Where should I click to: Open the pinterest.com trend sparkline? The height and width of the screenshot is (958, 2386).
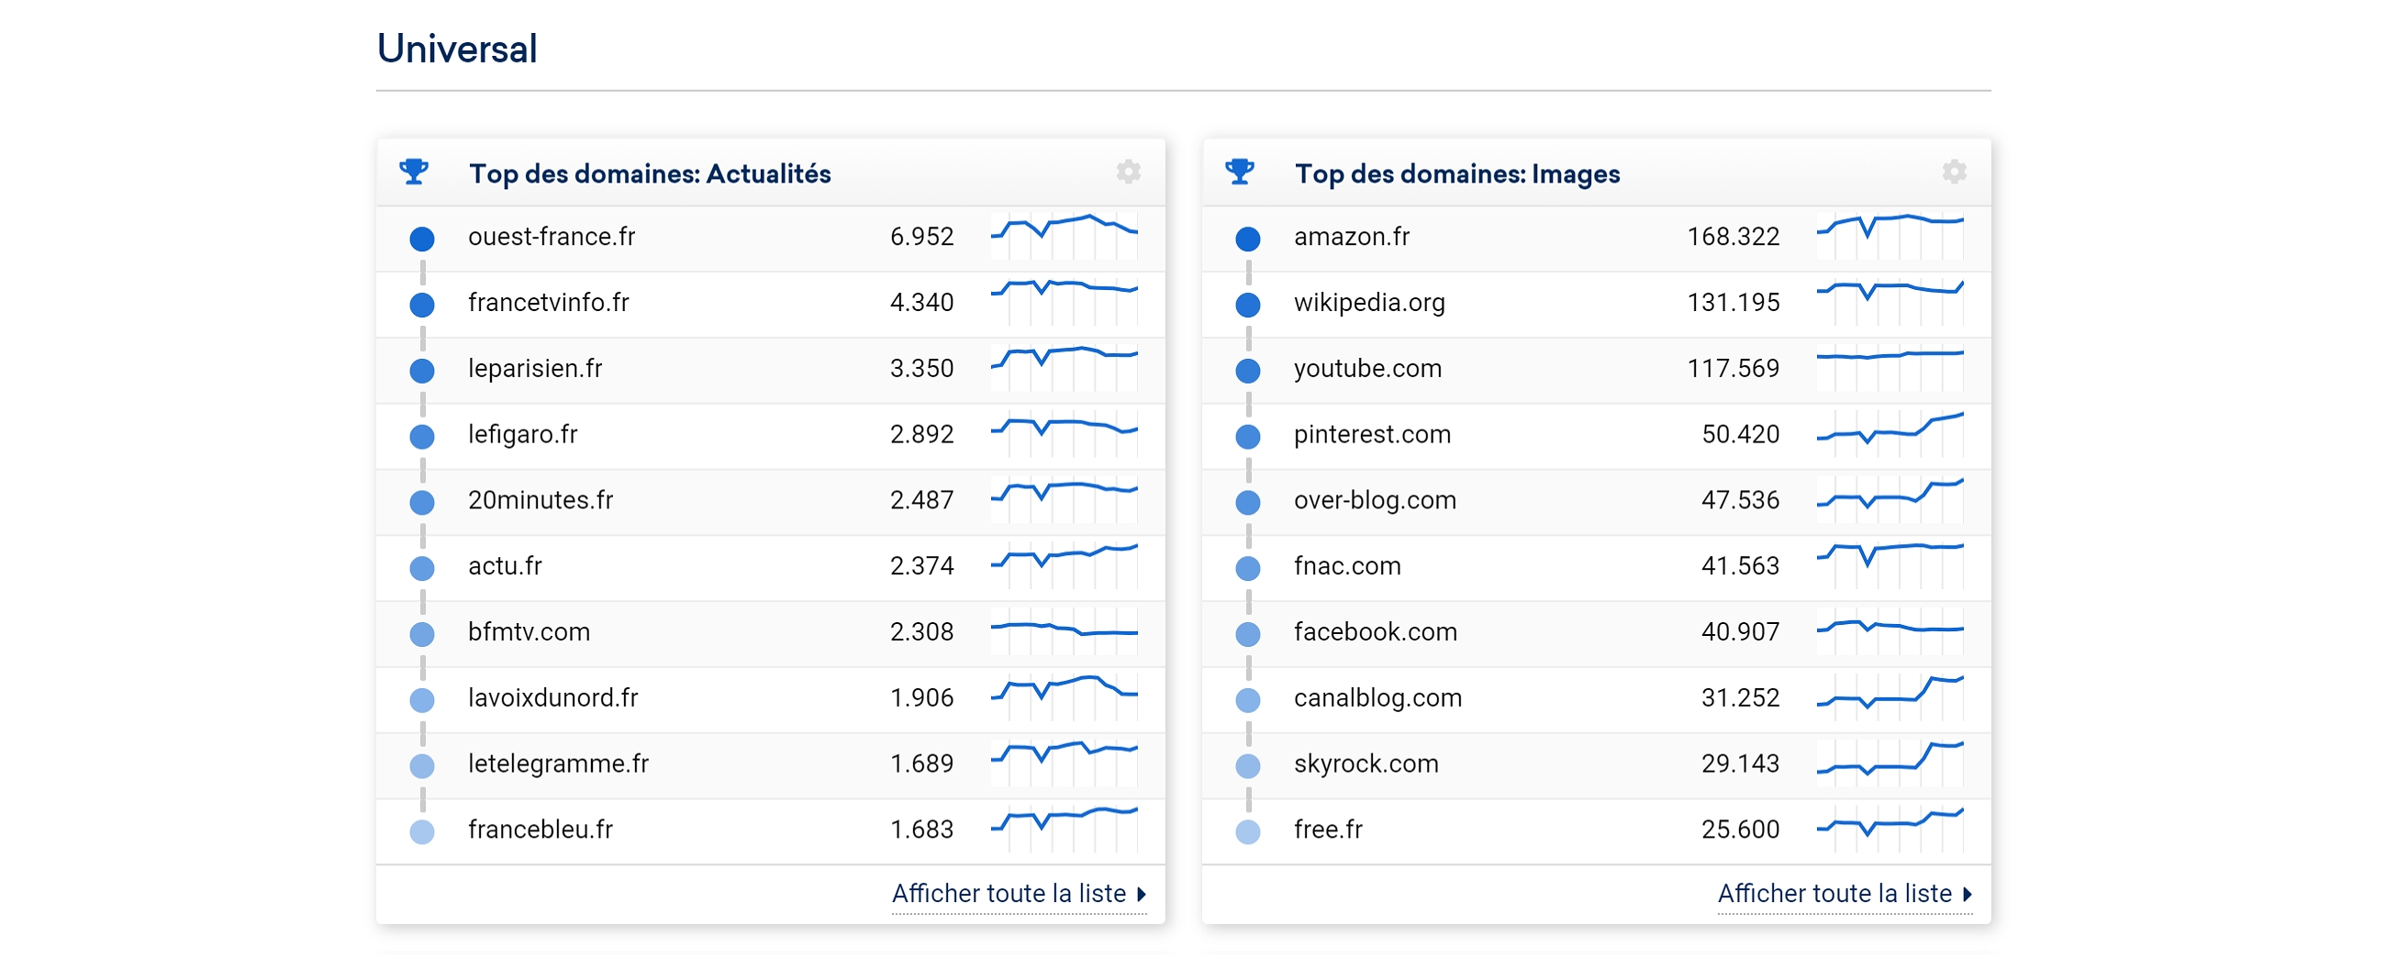pyautogui.click(x=1890, y=434)
